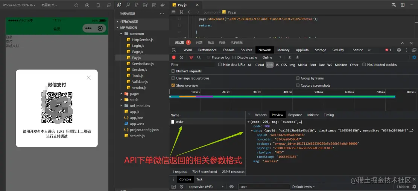Expand the 打开的编辑器 section
Image resolution: width=418 pixels, height=191 pixels.
click(129, 21)
